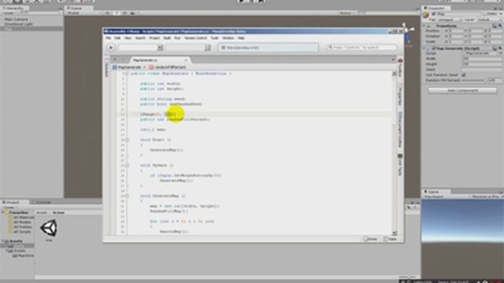The image size is (504, 283).
Task: Open the Search menu in MonoDevelop
Action: tap(140, 38)
